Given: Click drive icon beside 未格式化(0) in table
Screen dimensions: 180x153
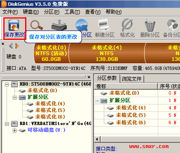Looking at the screenshot, I should (x=104, y=93).
